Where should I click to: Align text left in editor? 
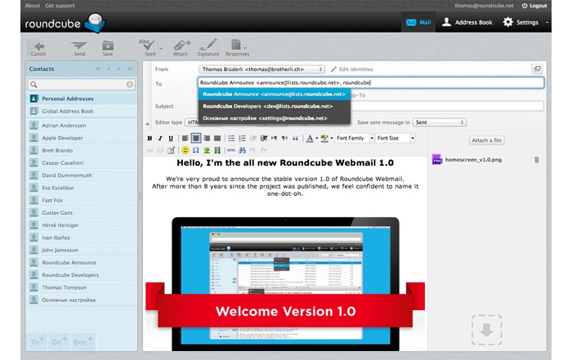(x=185, y=138)
